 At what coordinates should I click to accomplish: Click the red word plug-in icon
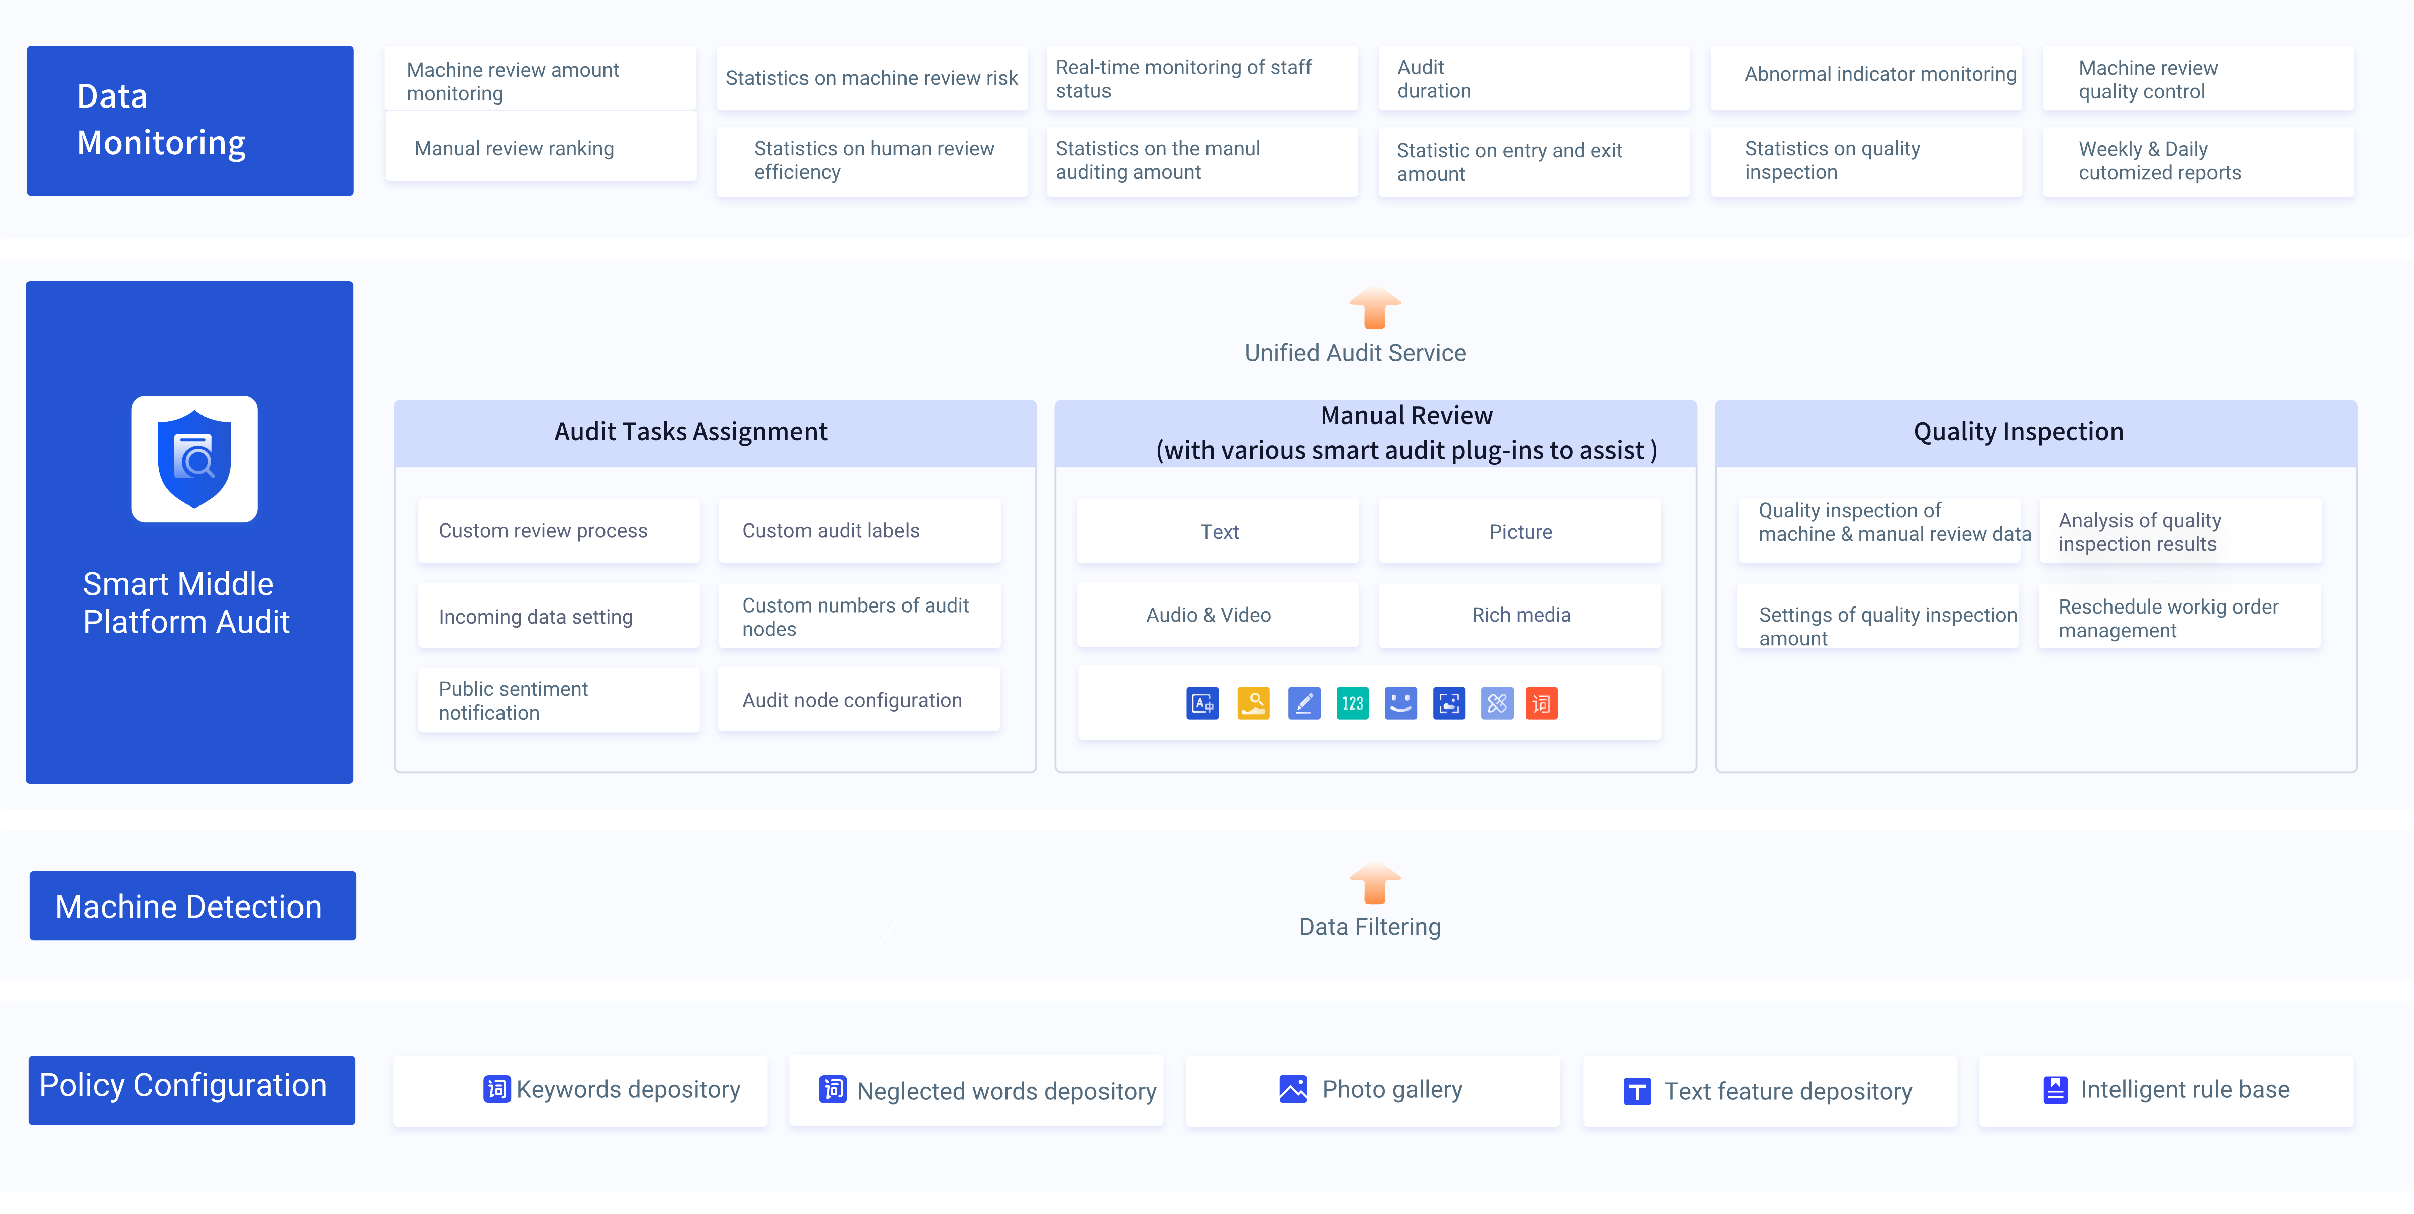coord(1542,703)
